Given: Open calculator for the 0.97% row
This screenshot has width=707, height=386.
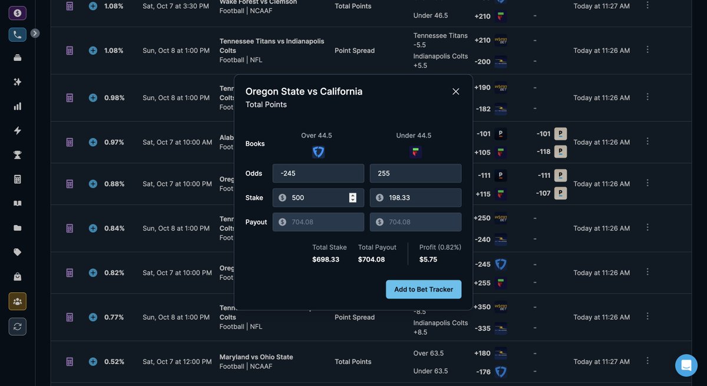Looking at the screenshot, I should pyautogui.click(x=70, y=142).
